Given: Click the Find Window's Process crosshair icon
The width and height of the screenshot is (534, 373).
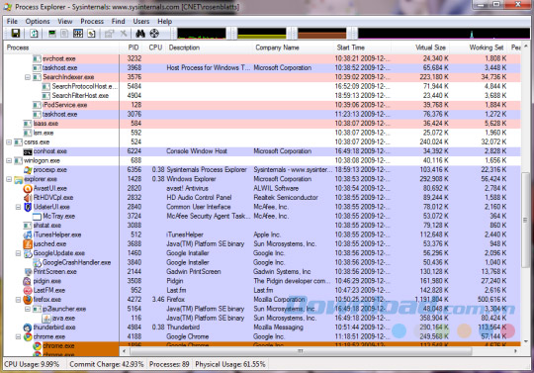Looking at the screenshot, I should click(154, 34).
